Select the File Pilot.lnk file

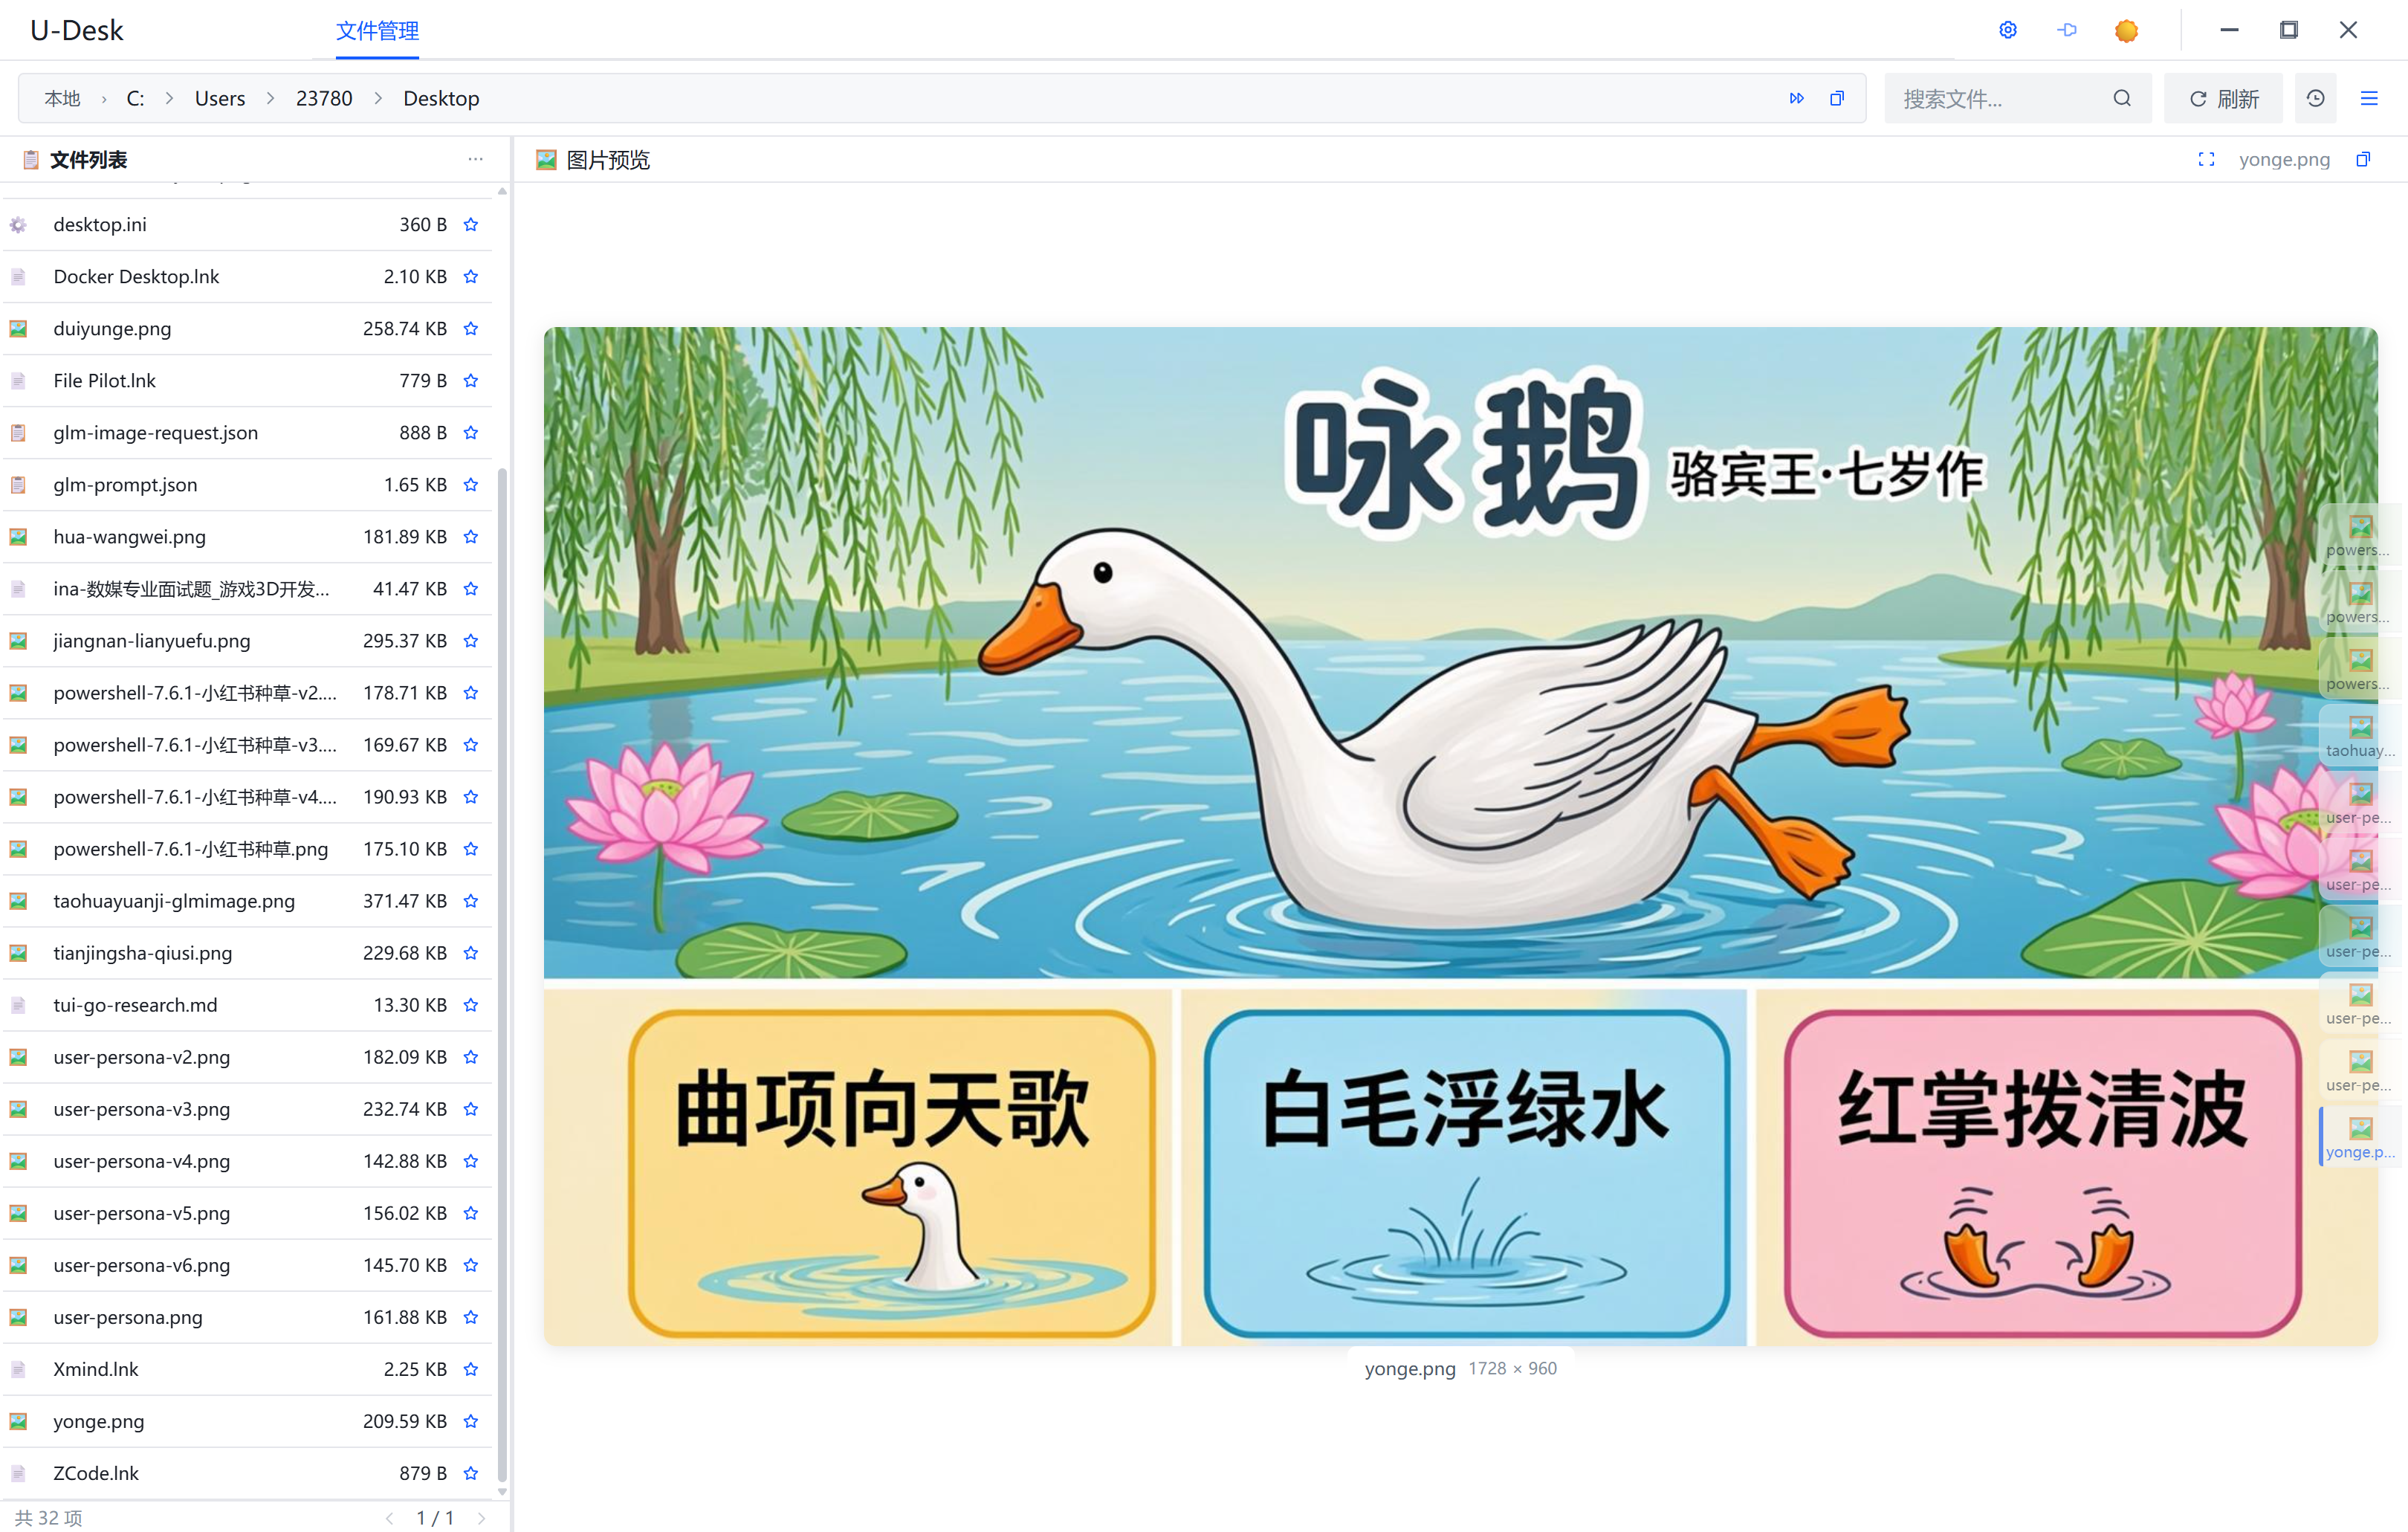(247, 380)
